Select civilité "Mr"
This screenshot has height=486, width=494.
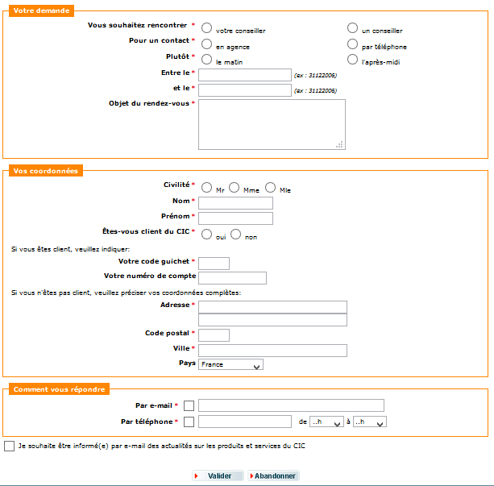[206, 187]
